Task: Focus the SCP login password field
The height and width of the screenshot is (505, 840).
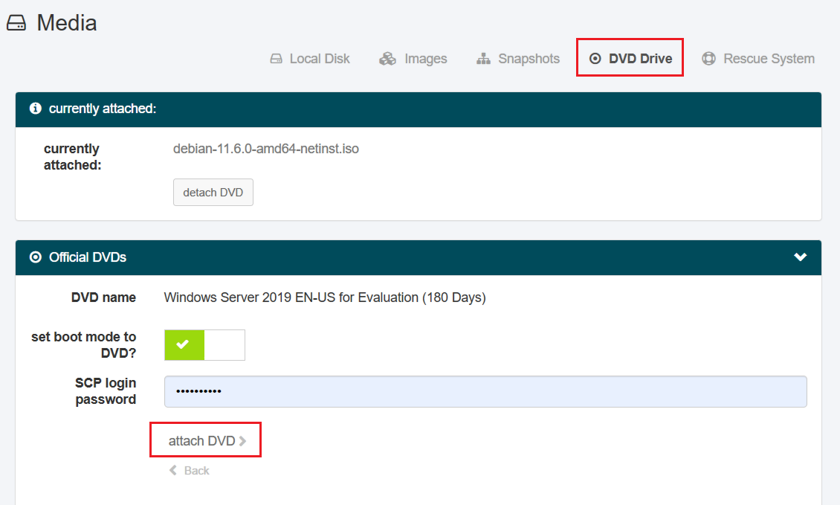Action: coord(485,391)
